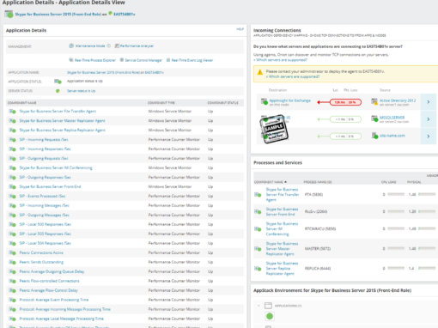Collapse the Applications group in AppStack

click(259, 306)
